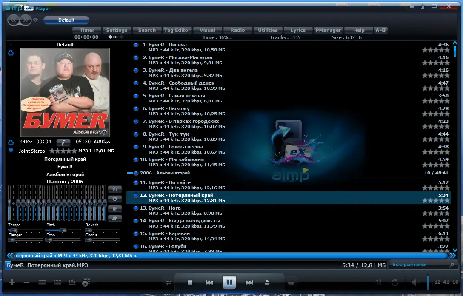Adjust the Chorus slider
The width and height of the screenshot is (463, 296).
tap(103, 240)
